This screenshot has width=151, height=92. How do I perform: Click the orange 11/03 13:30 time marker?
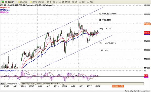(x=118, y=86)
